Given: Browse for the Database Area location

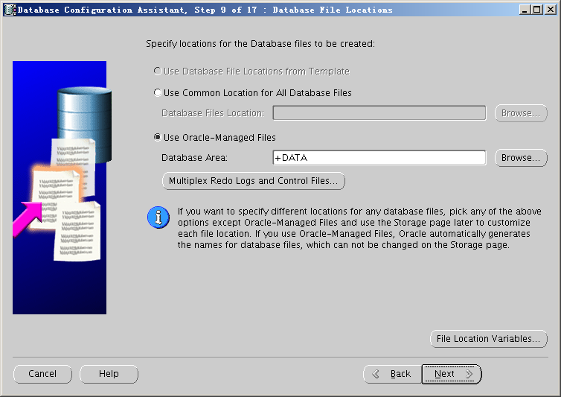Looking at the screenshot, I should pyautogui.click(x=521, y=158).
